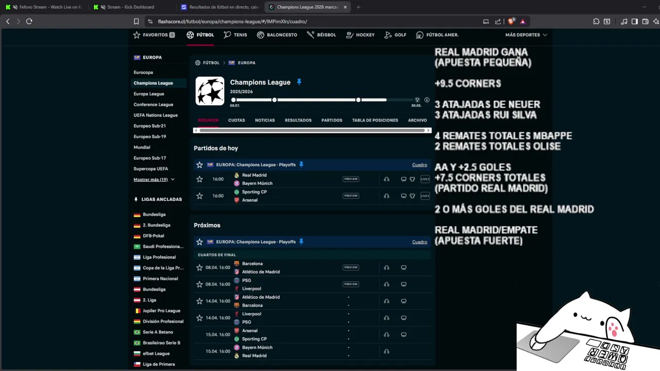The image size is (660, 371).
Task: Open audio icon for Bayern vs Real Madrid 15.04
Action: (386, 351)
